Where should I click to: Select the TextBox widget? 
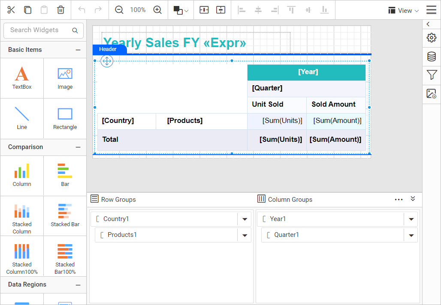pyautogui.click(x=22, y=78)
